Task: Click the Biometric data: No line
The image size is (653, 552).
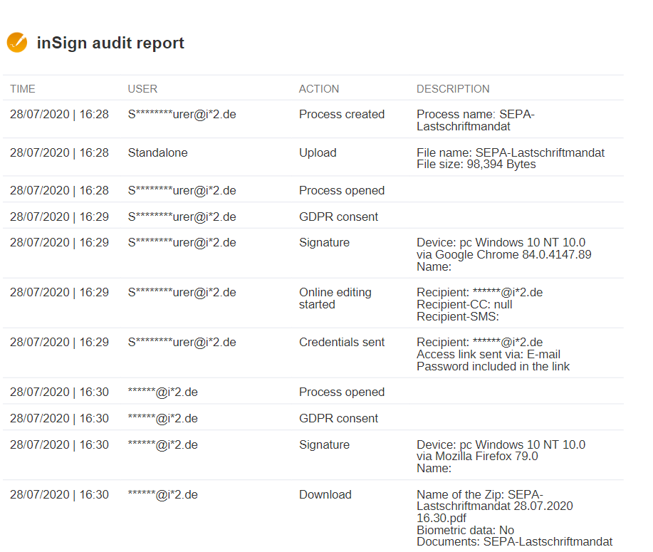Action: click(465, 531)
